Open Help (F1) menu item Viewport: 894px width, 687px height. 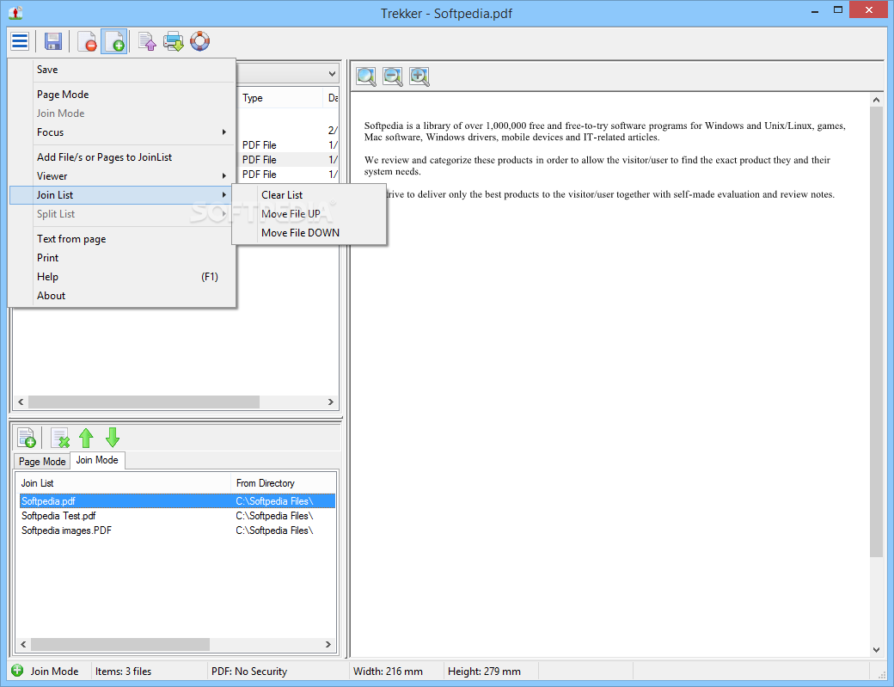tap(122, 277)
